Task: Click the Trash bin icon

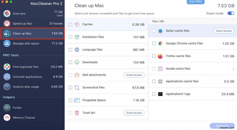Action: 77,113
